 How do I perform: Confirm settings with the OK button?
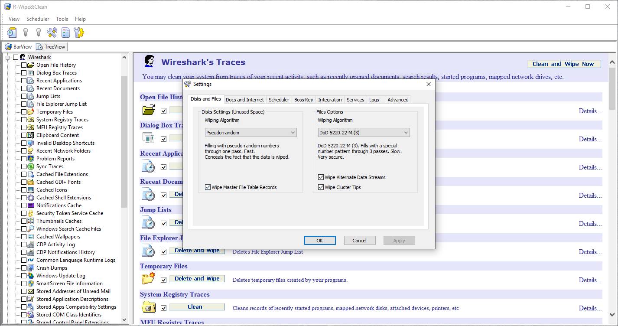320,241
